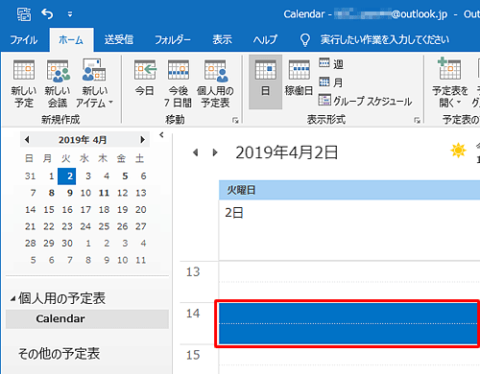
Task: Select April 27 in the mini calendar
Action: pyautogui.click(x=141, y=226)
